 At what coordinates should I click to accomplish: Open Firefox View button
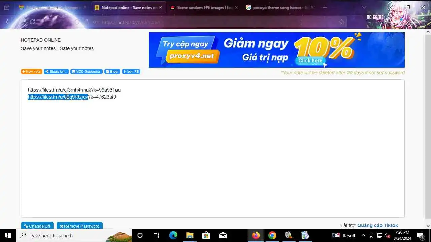pyautogui.click(x=6, y=7)
